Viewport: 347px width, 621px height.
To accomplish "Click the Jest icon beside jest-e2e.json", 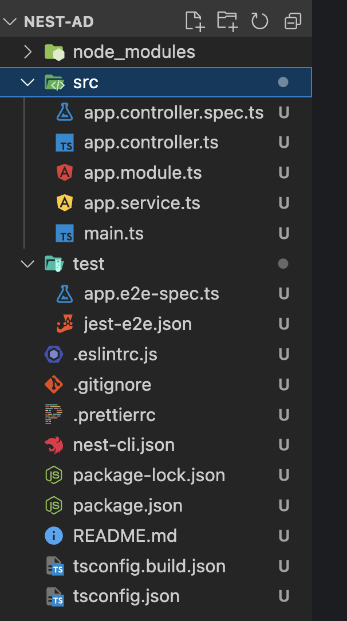I will tap(65, 324).
